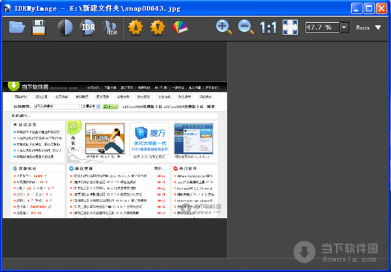Image resolution: width=391 pixels, height=272 pixels.
Task: Zoom in with the plus magnifier
Action: [x=224, y=27]
